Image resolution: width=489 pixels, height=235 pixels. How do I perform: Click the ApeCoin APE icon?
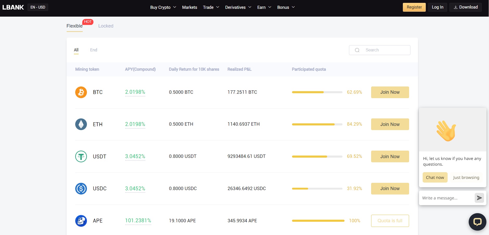pos(81,221)
